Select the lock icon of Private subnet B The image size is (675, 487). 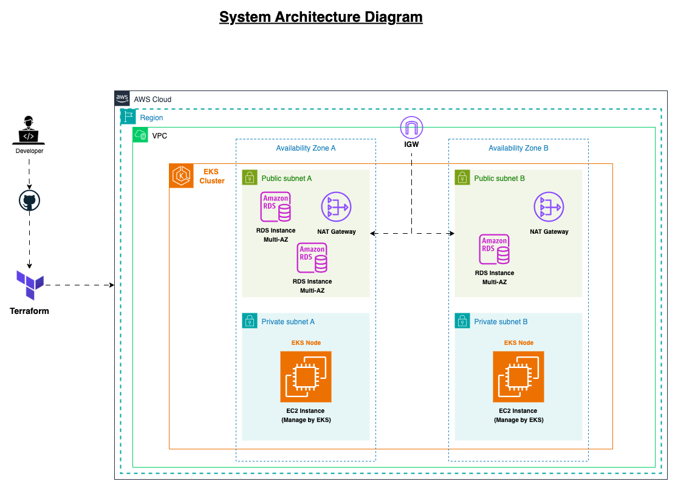[462, 321]
